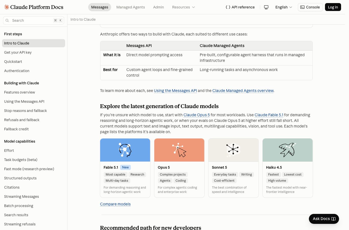Click the Multi-day tasks tag

coord(117,181)
